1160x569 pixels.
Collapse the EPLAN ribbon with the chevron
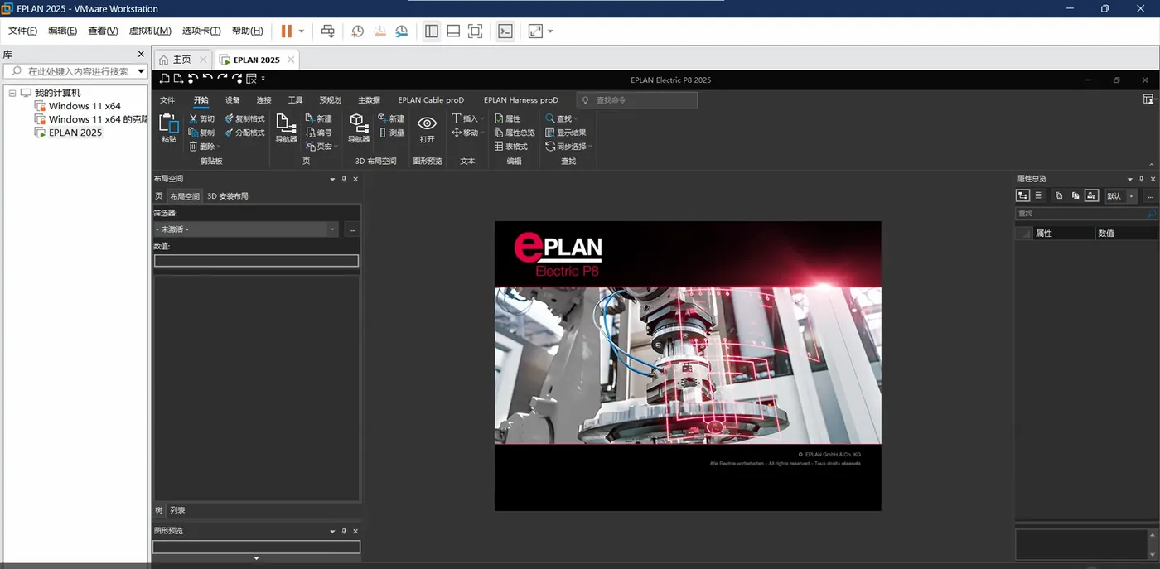click(1151, 164)
